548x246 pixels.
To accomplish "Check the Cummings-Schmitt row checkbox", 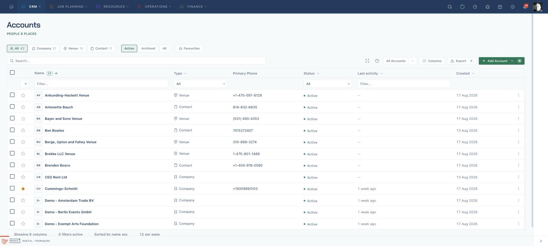I will coord(12,188).
